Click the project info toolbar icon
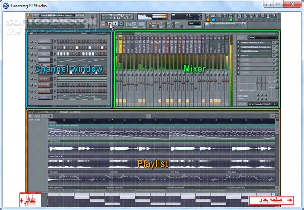The width and height of the screenshot is (304, 210). 268,16
